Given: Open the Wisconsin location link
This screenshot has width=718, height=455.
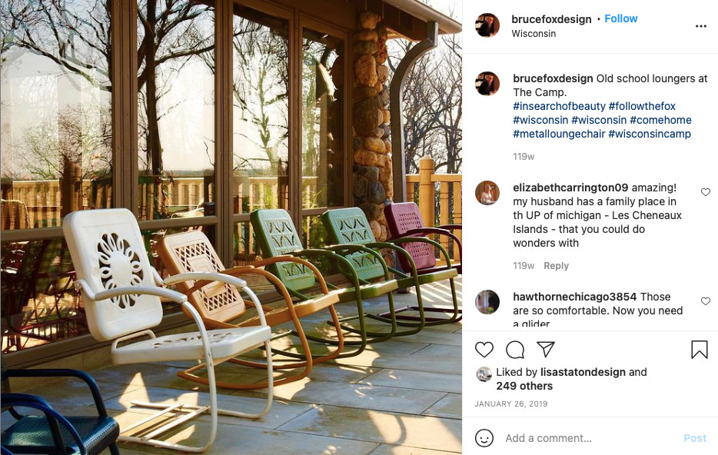Looking at the screenshot, I should coord(534,33).
